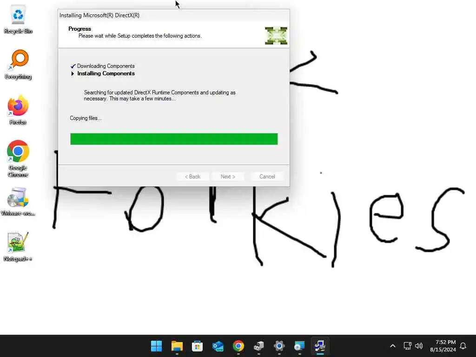476x357 pixels.
Task: Select the Everything search shortcut
Action: [18, 64]
